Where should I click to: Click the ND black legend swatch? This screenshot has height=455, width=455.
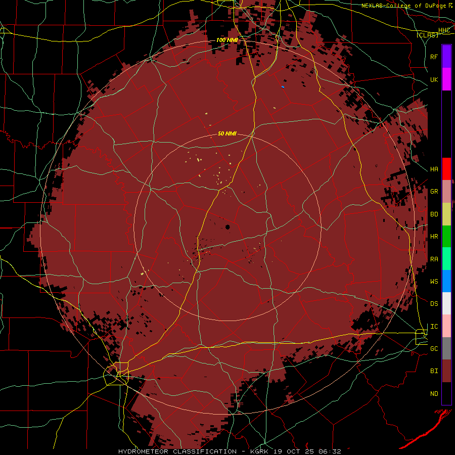tap(446, 393)
